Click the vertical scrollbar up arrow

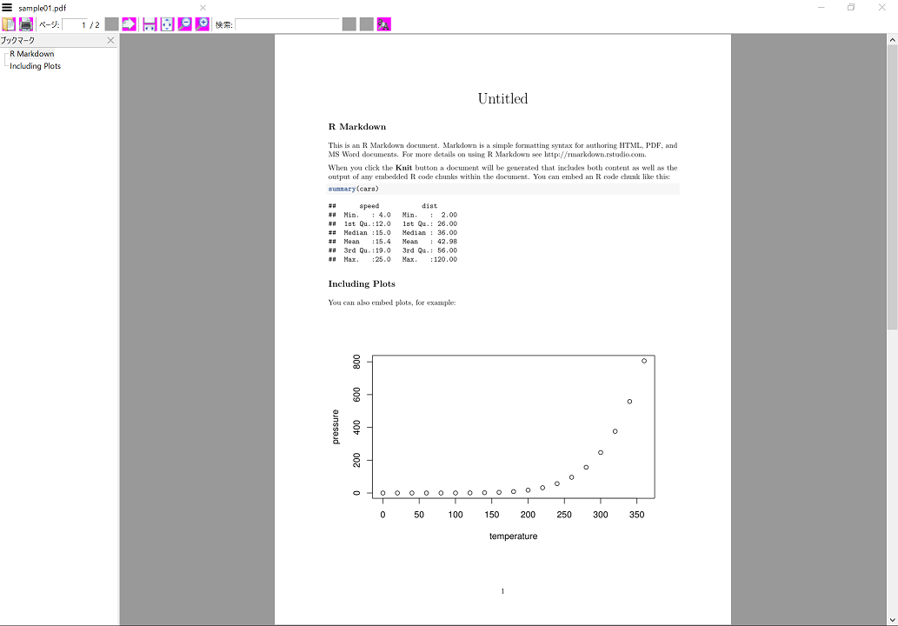pyautogui.click(x=892, y=39)
